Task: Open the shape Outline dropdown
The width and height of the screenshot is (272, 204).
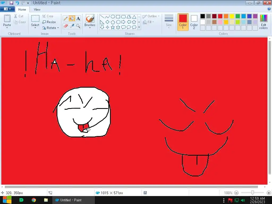Action: 151,16
